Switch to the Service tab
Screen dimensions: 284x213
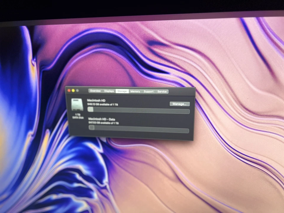point(162,92)
